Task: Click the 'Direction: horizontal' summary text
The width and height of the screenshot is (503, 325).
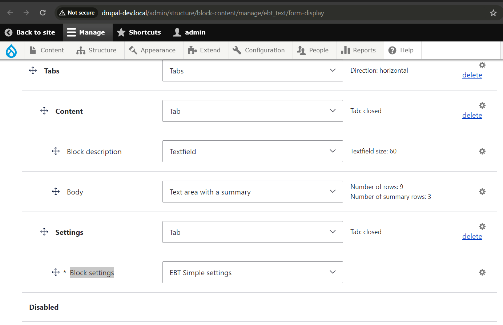Action: [x=379, y=71]
